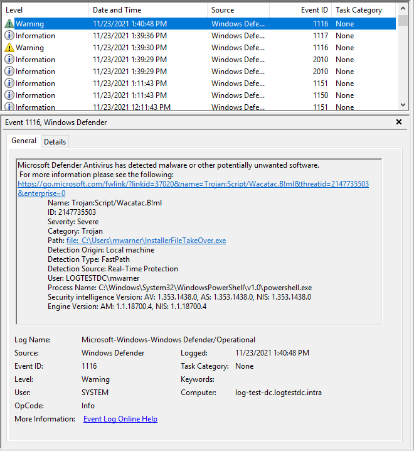Viewport: 414px width, 451px height.
Task: Open InstallerFileTakeOver.exe file path link
Action: [x=146, y=241]
